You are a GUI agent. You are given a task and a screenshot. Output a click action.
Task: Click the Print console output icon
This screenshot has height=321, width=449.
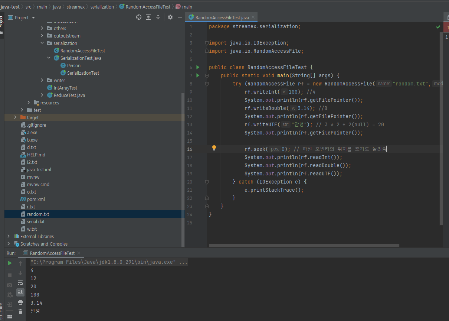(20, 302)
